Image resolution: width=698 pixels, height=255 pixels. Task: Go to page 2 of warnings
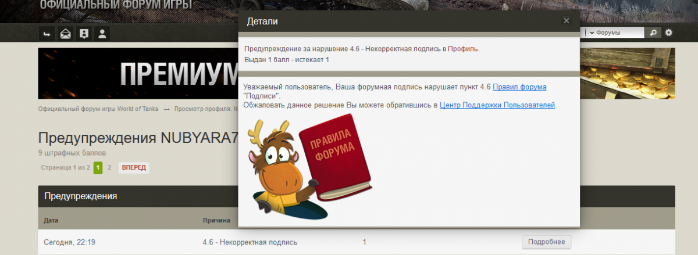(109, 167)
